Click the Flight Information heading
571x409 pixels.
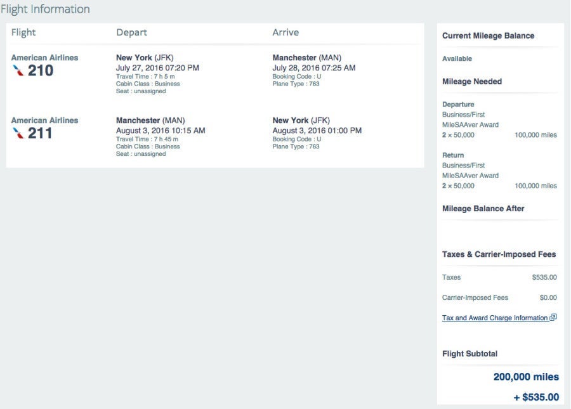45,10
